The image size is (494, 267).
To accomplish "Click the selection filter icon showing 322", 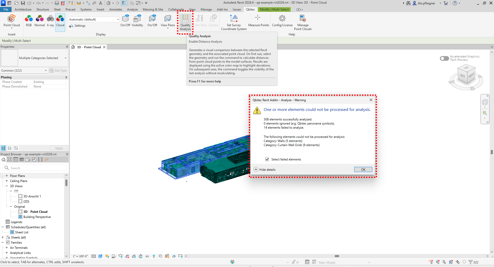I will pyautogui.click(x=473, y=262).
